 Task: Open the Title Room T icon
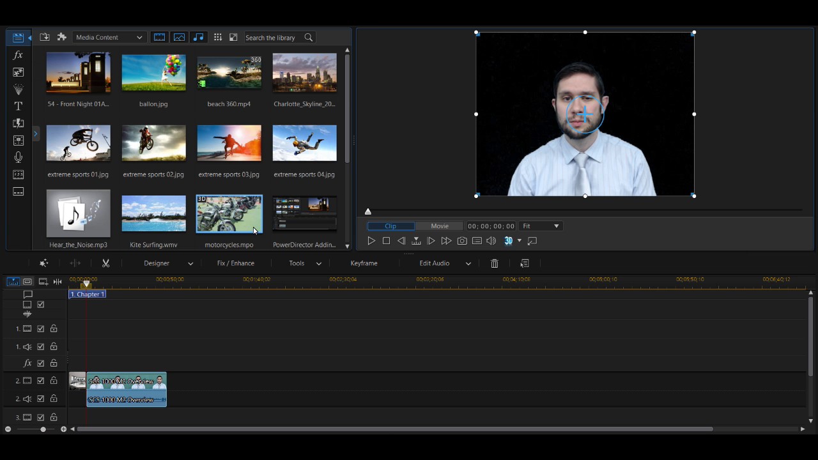[x=18, y=106]
